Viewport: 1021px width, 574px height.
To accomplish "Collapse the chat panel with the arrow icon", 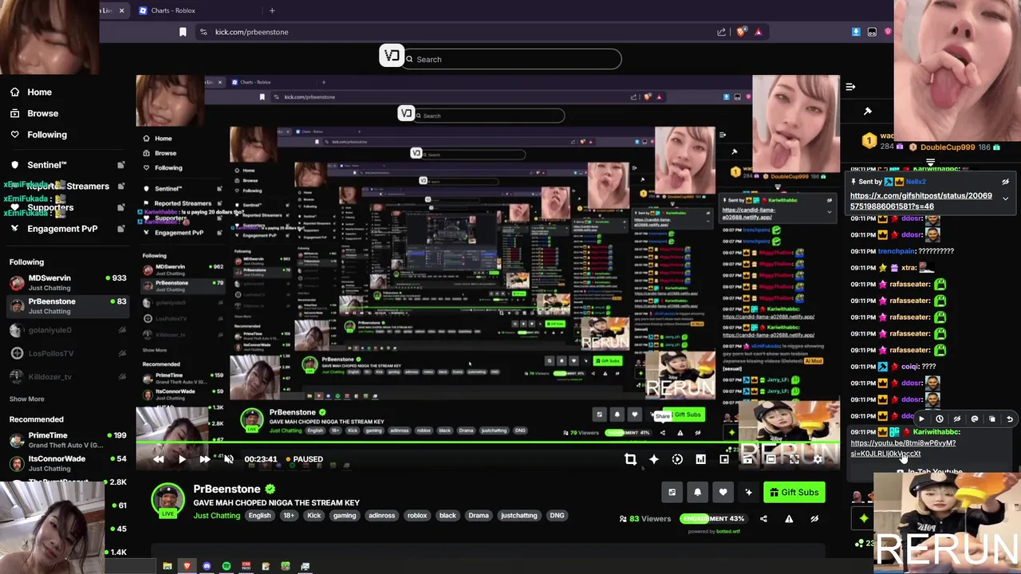I will coord(850,87).
